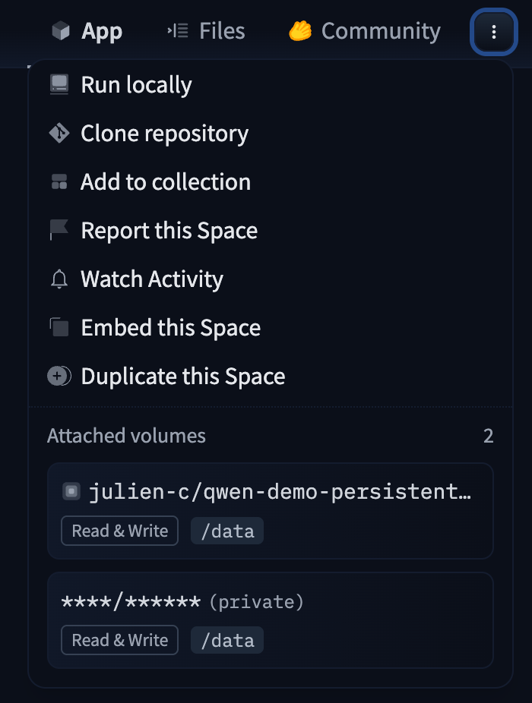Viewport: 532px width, 703px height.
Task: Click the /data path on private volume
Action: pyautogui.click(x=227, y=640)
